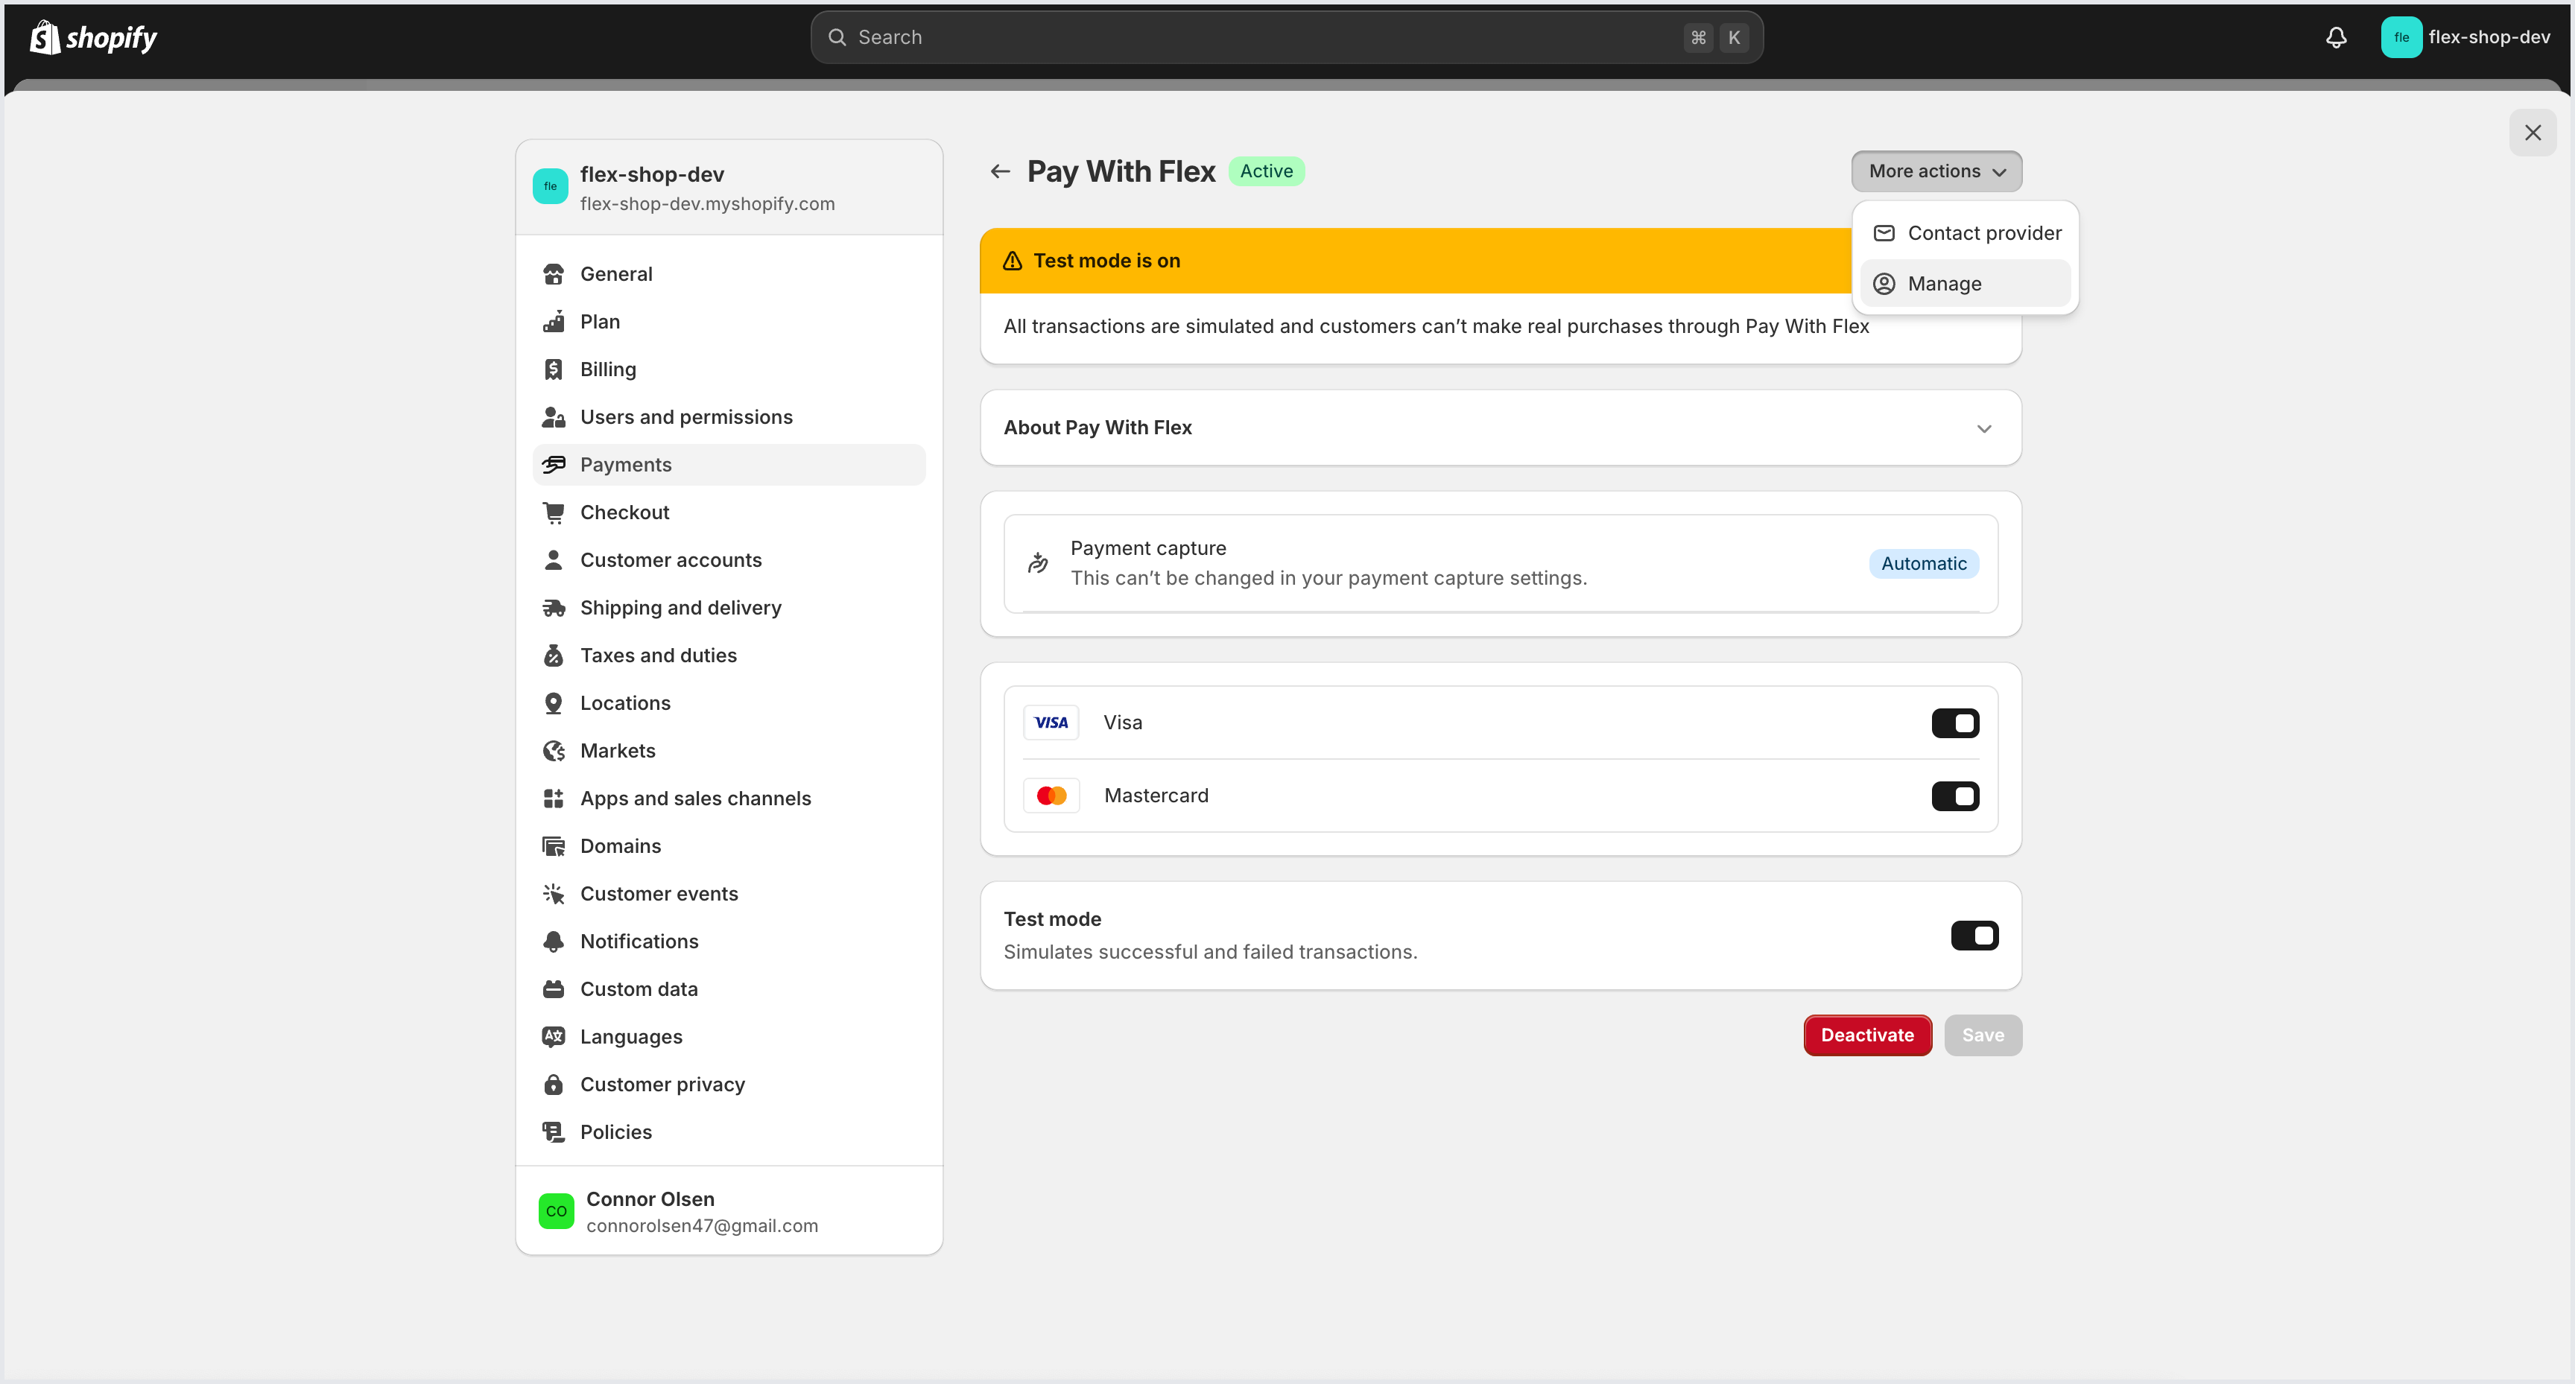Open the General settings page

point(729,274)
